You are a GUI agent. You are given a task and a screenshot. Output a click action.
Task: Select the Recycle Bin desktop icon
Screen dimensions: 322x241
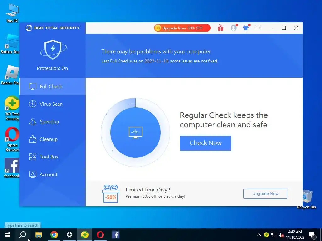click(307, 199)
